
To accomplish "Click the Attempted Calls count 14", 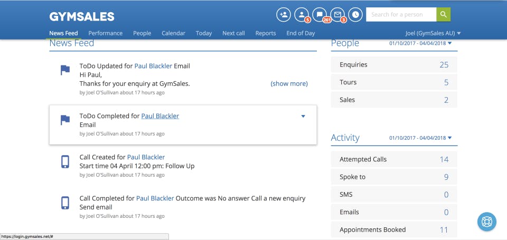I will pyautogui.click(x=444, y=159).
